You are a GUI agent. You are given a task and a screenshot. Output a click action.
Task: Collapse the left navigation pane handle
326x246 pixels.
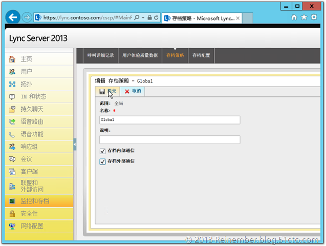pyautogui.click(x=75, y=145)
